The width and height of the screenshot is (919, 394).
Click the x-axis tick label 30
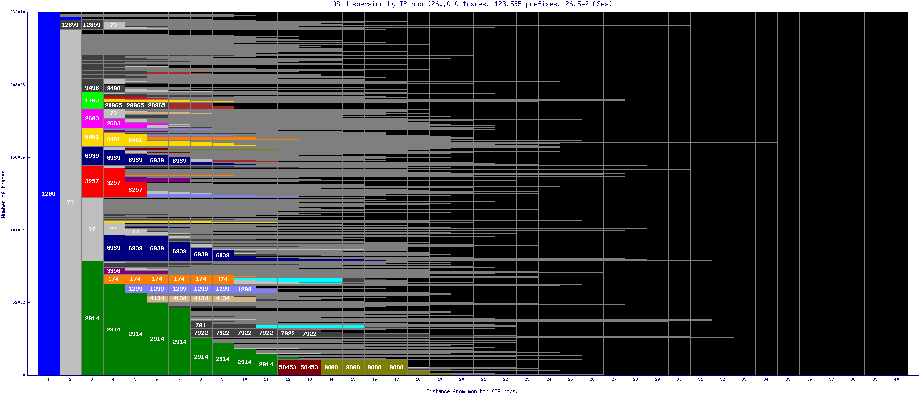click(679, 379)
